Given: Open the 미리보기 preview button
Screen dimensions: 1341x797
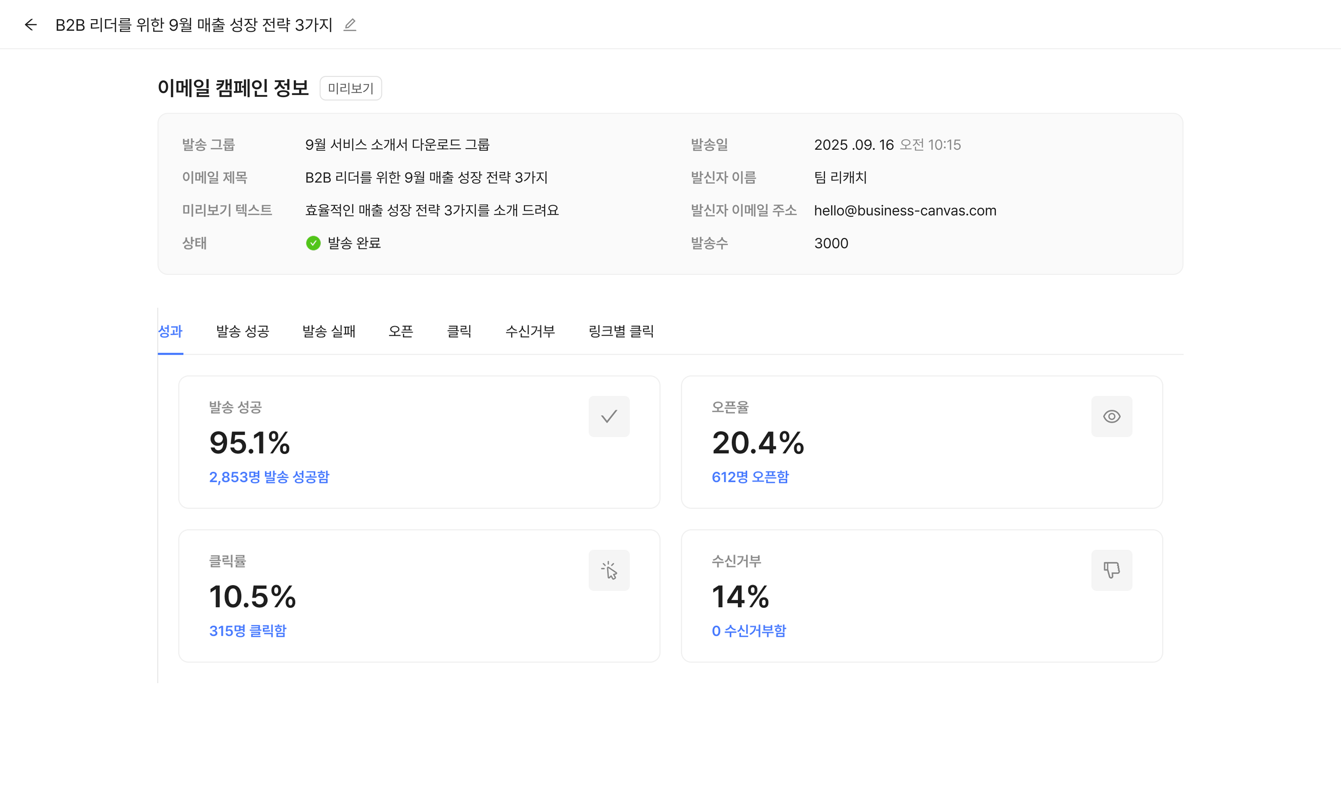Looking at the screenshot, I should (x=350, y=88).
